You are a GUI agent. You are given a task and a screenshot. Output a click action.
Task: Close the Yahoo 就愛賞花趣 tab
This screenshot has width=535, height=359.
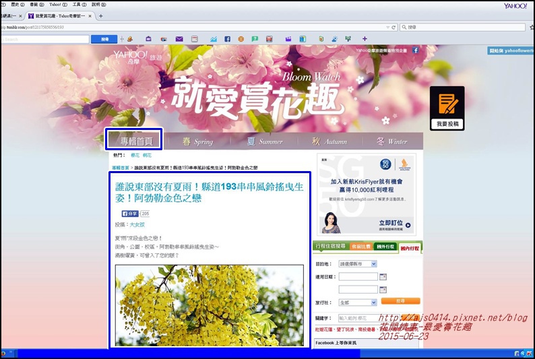point(90,16)
